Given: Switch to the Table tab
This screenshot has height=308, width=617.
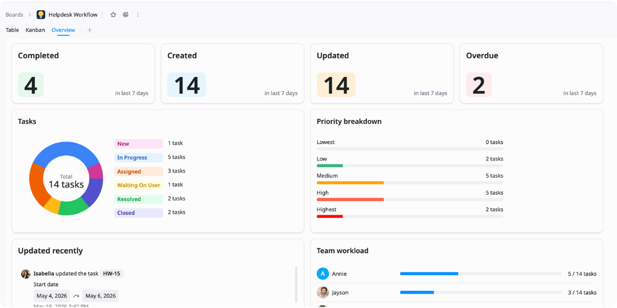Looking at the screenshot, I should pos(12,30).
